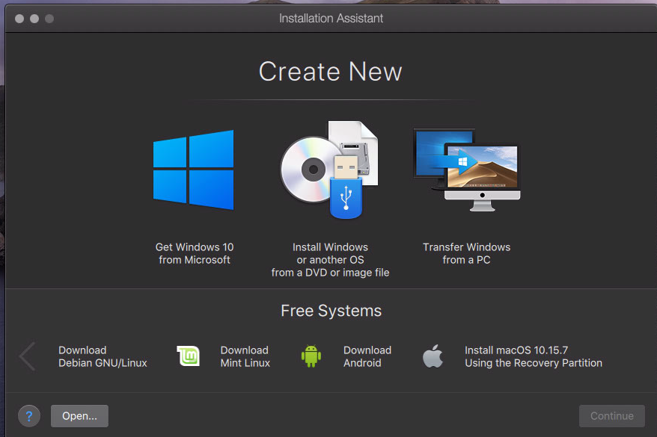657x437 pixels.
Task: Select the DVD and USB installer icon
Action: 329,170
